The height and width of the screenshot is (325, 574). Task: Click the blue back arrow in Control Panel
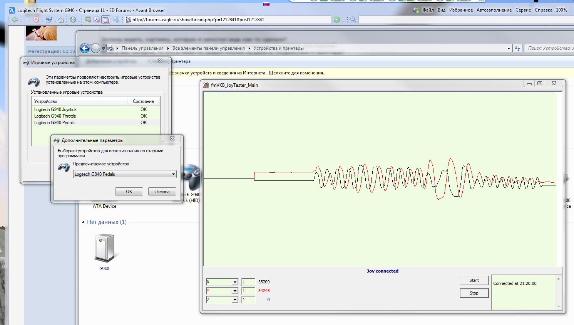click(x=85, y=48)
